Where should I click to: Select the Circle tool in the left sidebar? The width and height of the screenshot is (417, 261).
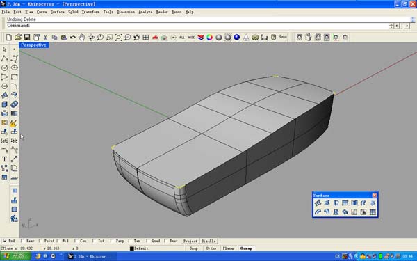4,68
